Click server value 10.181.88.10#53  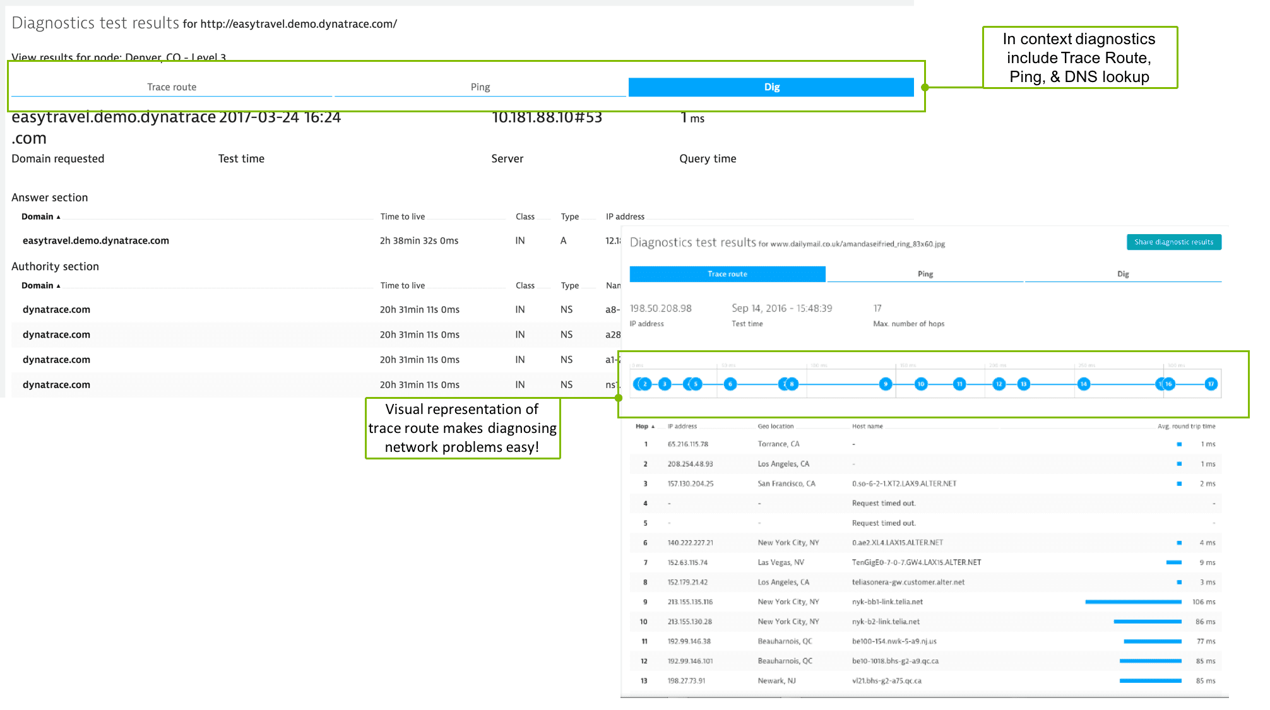pyautogui.click(x=547, y=117)
